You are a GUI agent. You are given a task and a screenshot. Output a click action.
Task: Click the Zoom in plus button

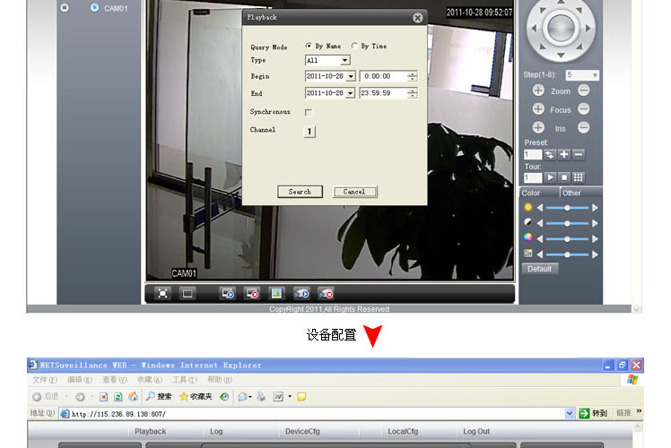click(x=538, y=91)
